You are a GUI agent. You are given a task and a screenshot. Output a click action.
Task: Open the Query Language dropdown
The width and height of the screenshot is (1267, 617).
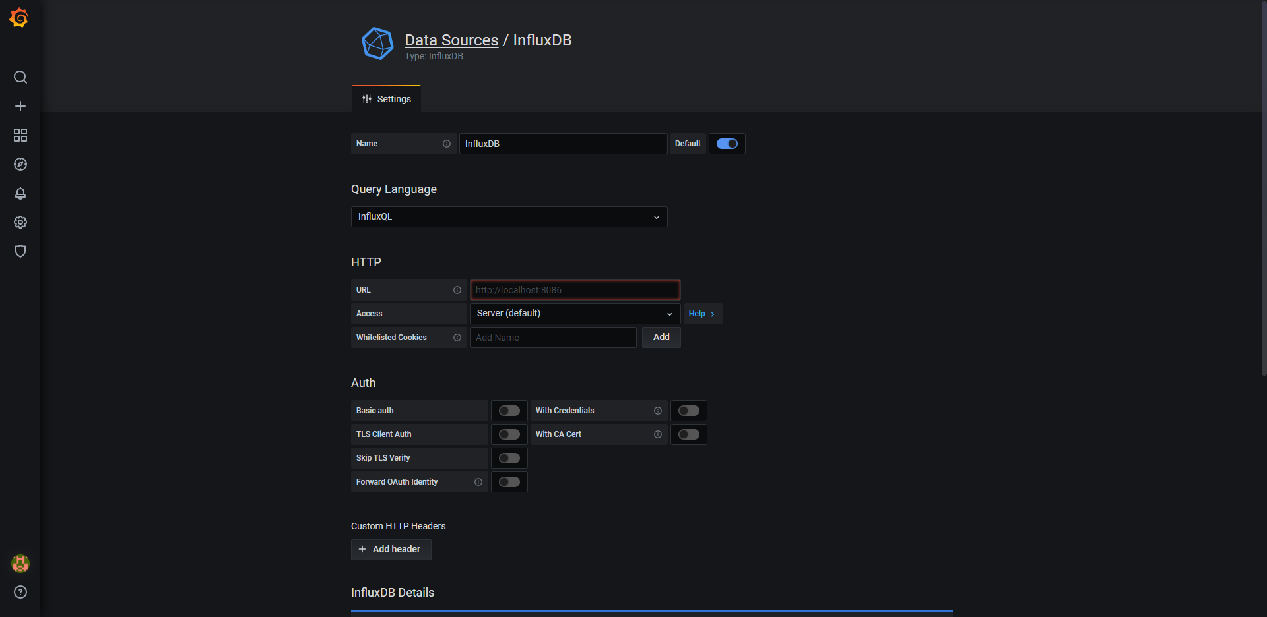509,216
